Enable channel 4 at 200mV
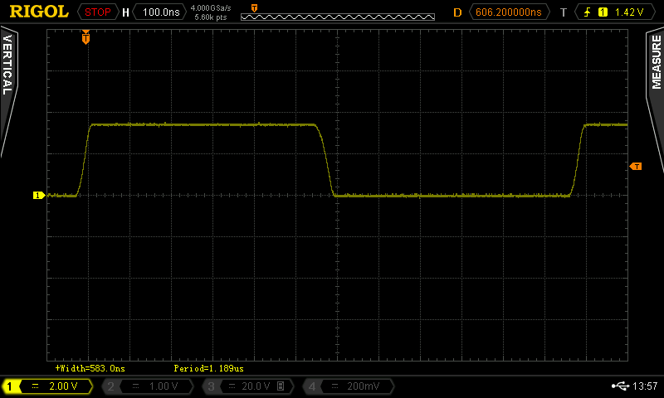The image size is (664, 398). 347,386
